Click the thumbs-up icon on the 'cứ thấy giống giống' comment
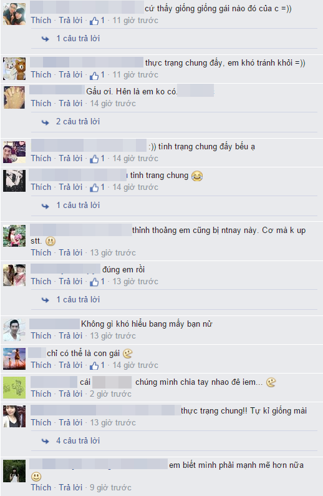This screenshot has width=323, height=496. point(94,21)
